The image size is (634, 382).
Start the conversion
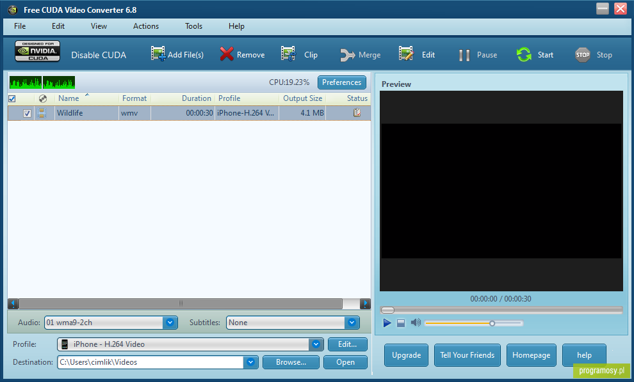point(535,54)
